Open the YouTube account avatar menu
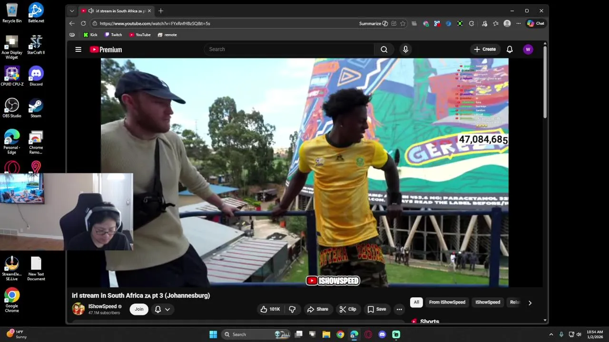The image size is (609, 342). [x=528, y=49]
